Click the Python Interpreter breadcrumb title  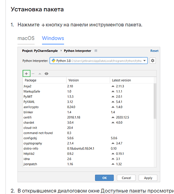click(77, 51)
